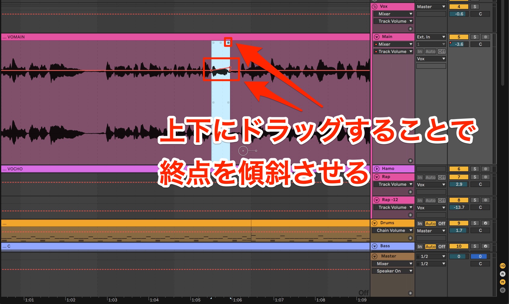Screen dimensions: 509x304
Task: Deactivate track 9 Drums activator
Action: 459,223
